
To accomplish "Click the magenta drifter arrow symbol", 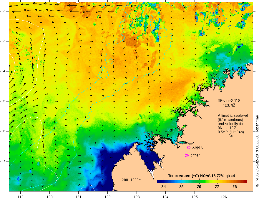I will coord(187,155).
